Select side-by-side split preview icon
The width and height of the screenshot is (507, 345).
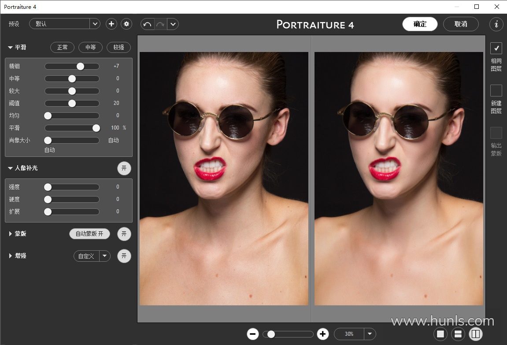click(x=475, y=334)
